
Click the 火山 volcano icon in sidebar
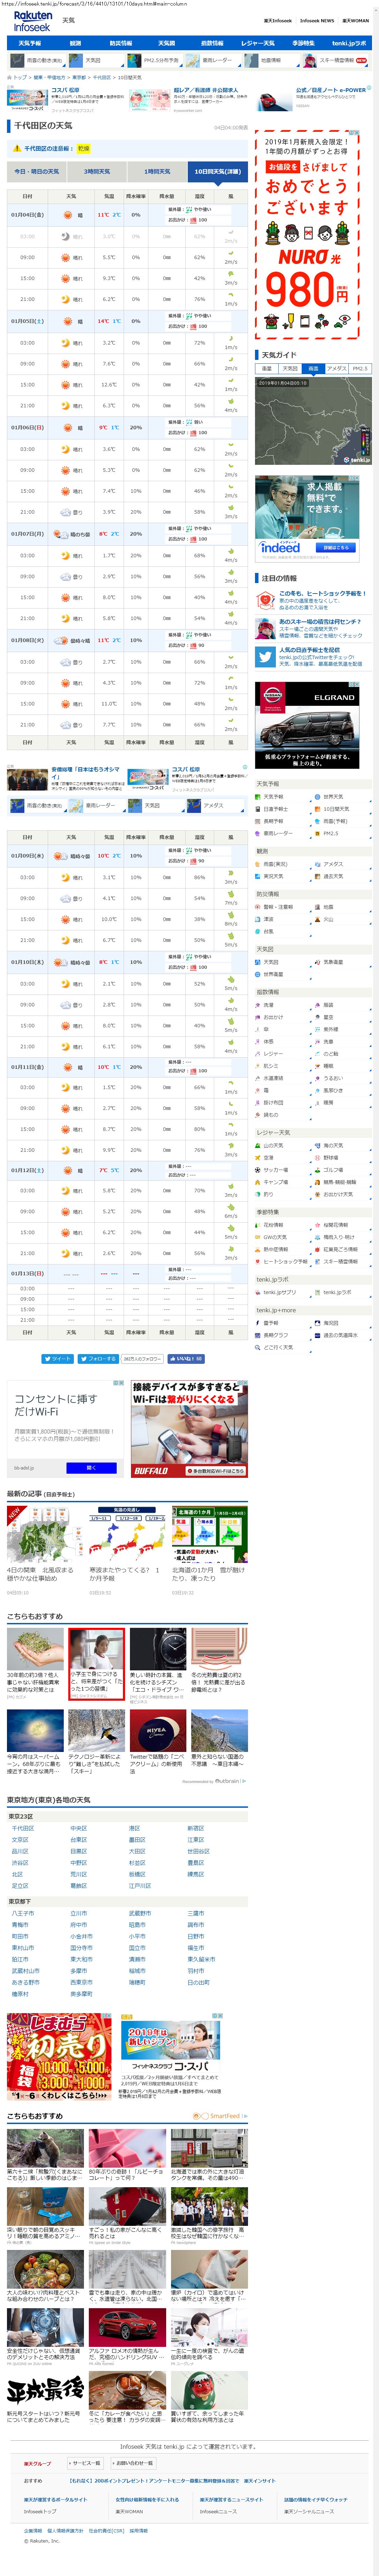pyautogui.click(x=318, y=919)
